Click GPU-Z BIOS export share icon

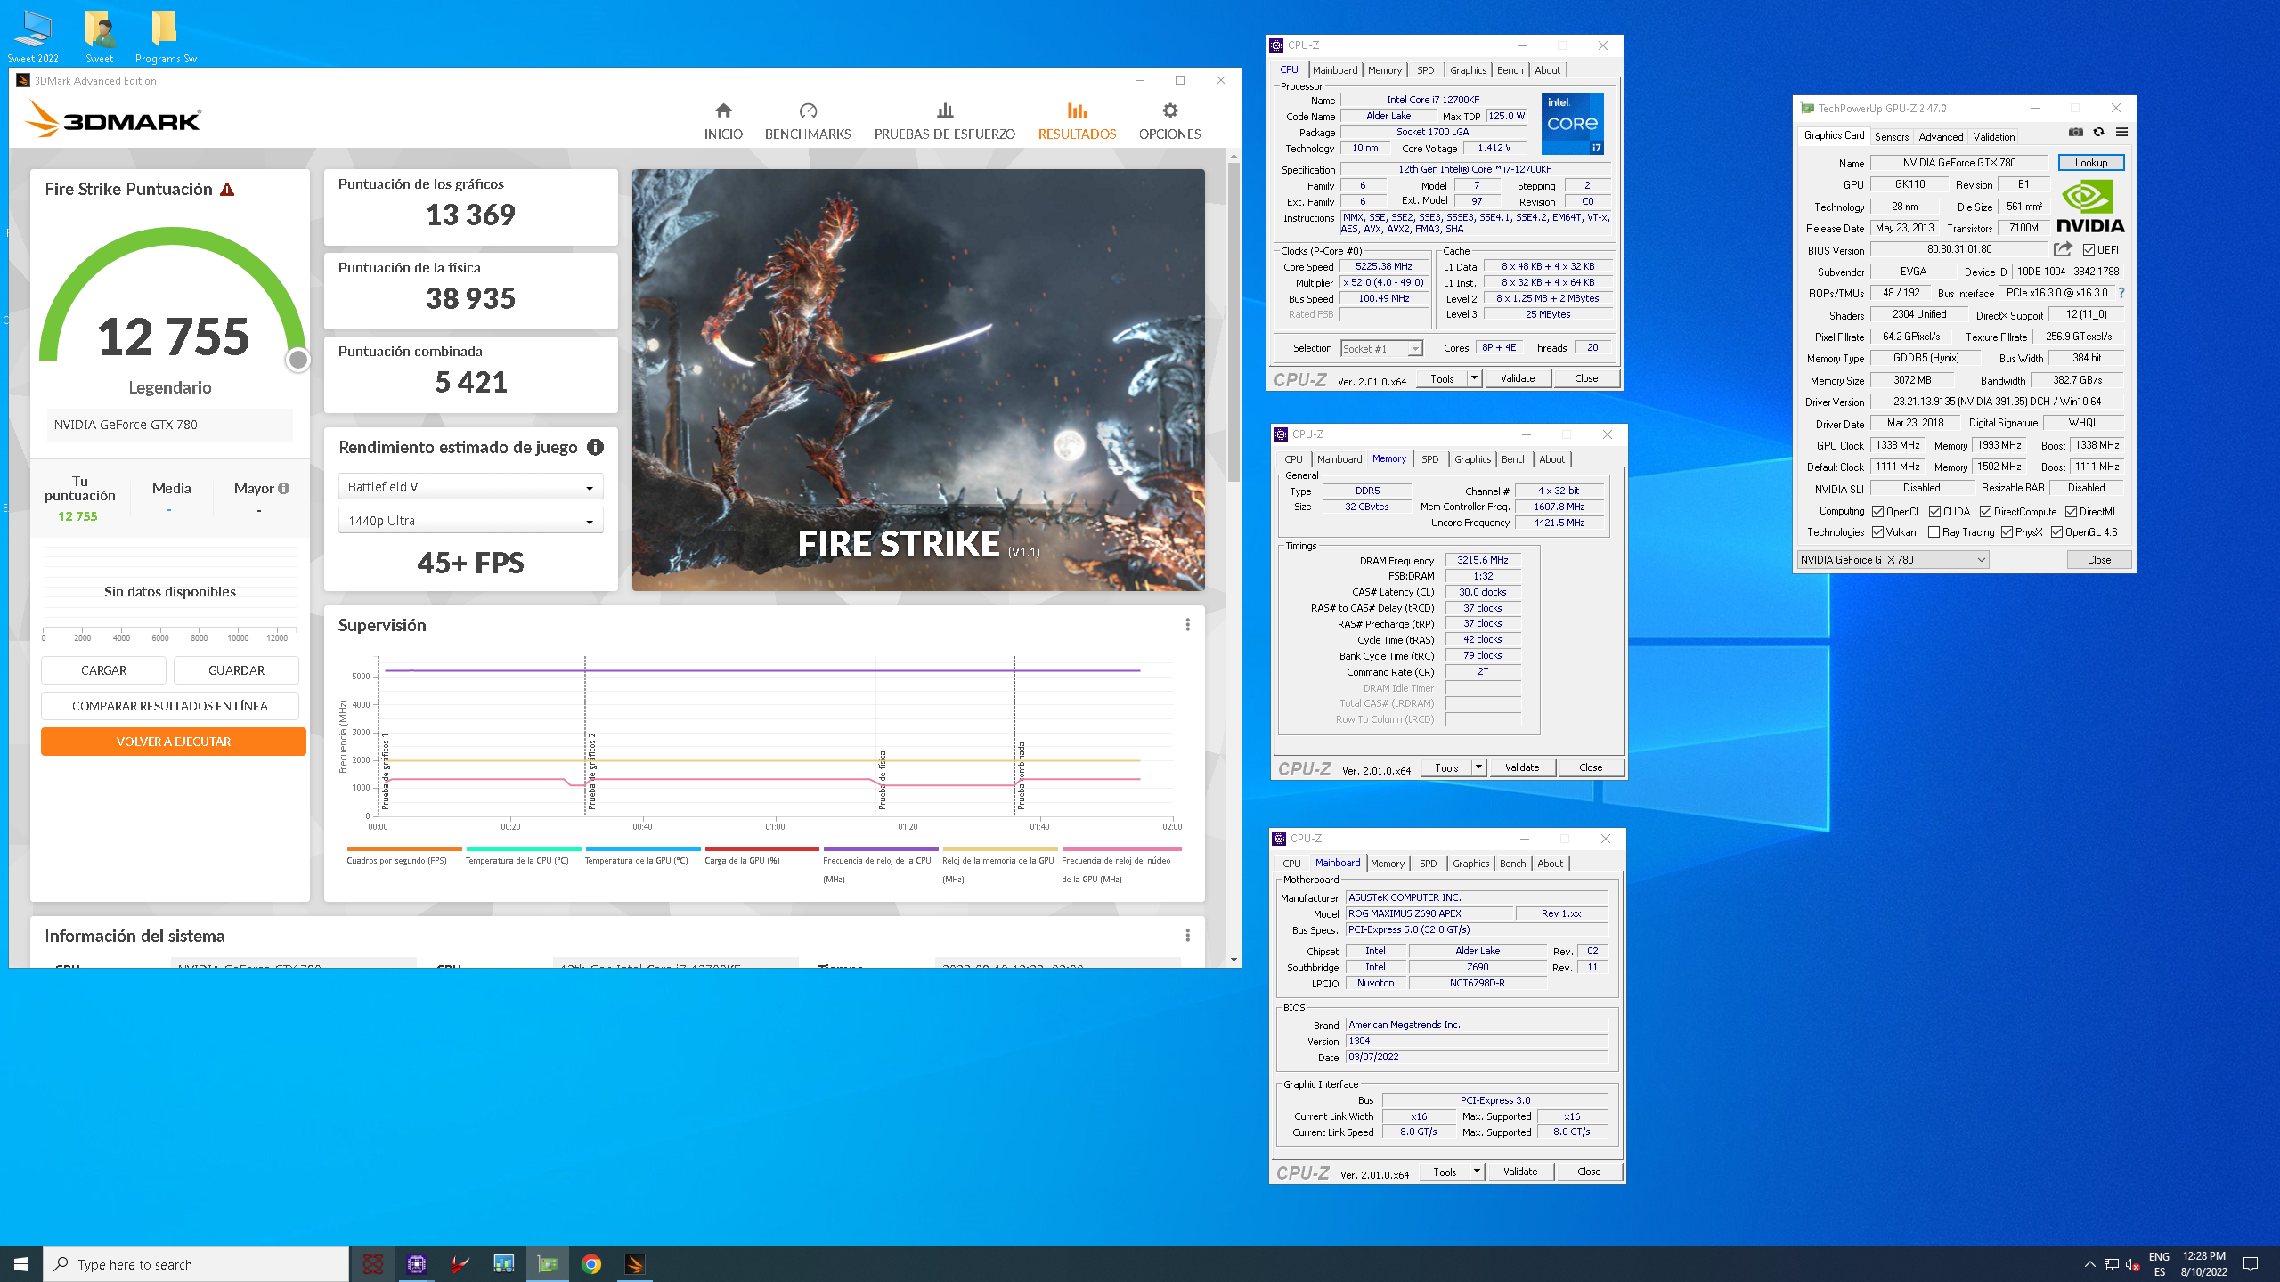click(x=2063, y=249)
